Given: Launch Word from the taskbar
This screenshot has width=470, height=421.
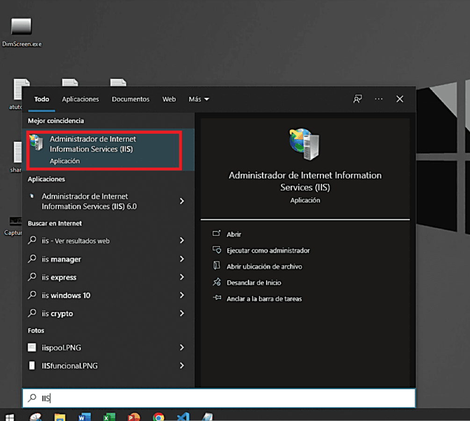Looking at the screenshot, I should point(85,416).
